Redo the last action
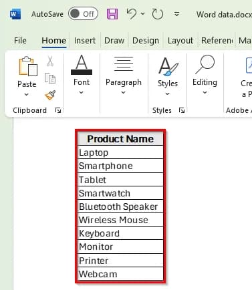Image resolution: width=252 pixels, height=290 pixels. (157, 14)
